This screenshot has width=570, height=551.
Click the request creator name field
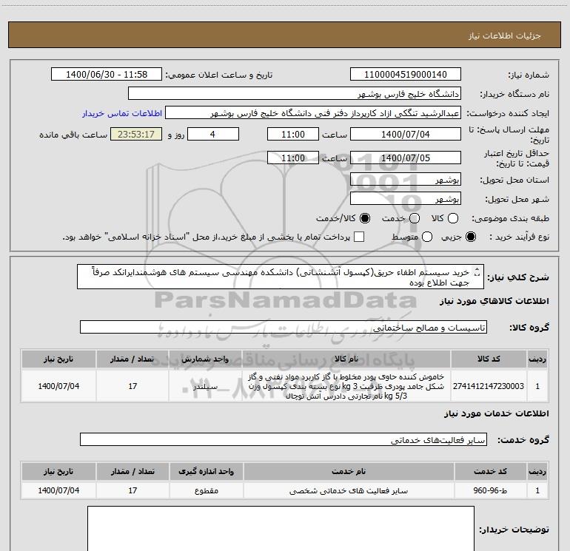pyautogui.click(x=313, y=113)
